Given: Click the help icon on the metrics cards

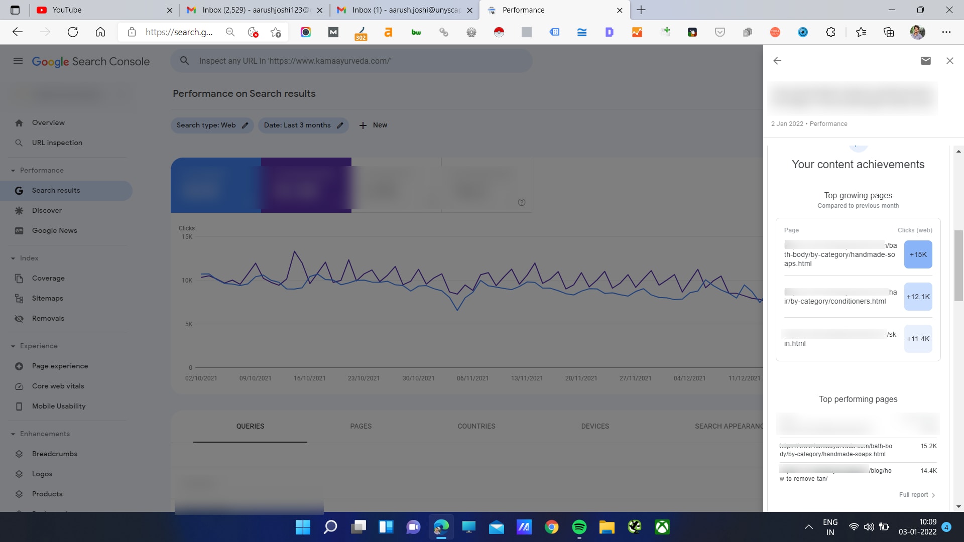Looking at the screenshot, I should point(522,202).
